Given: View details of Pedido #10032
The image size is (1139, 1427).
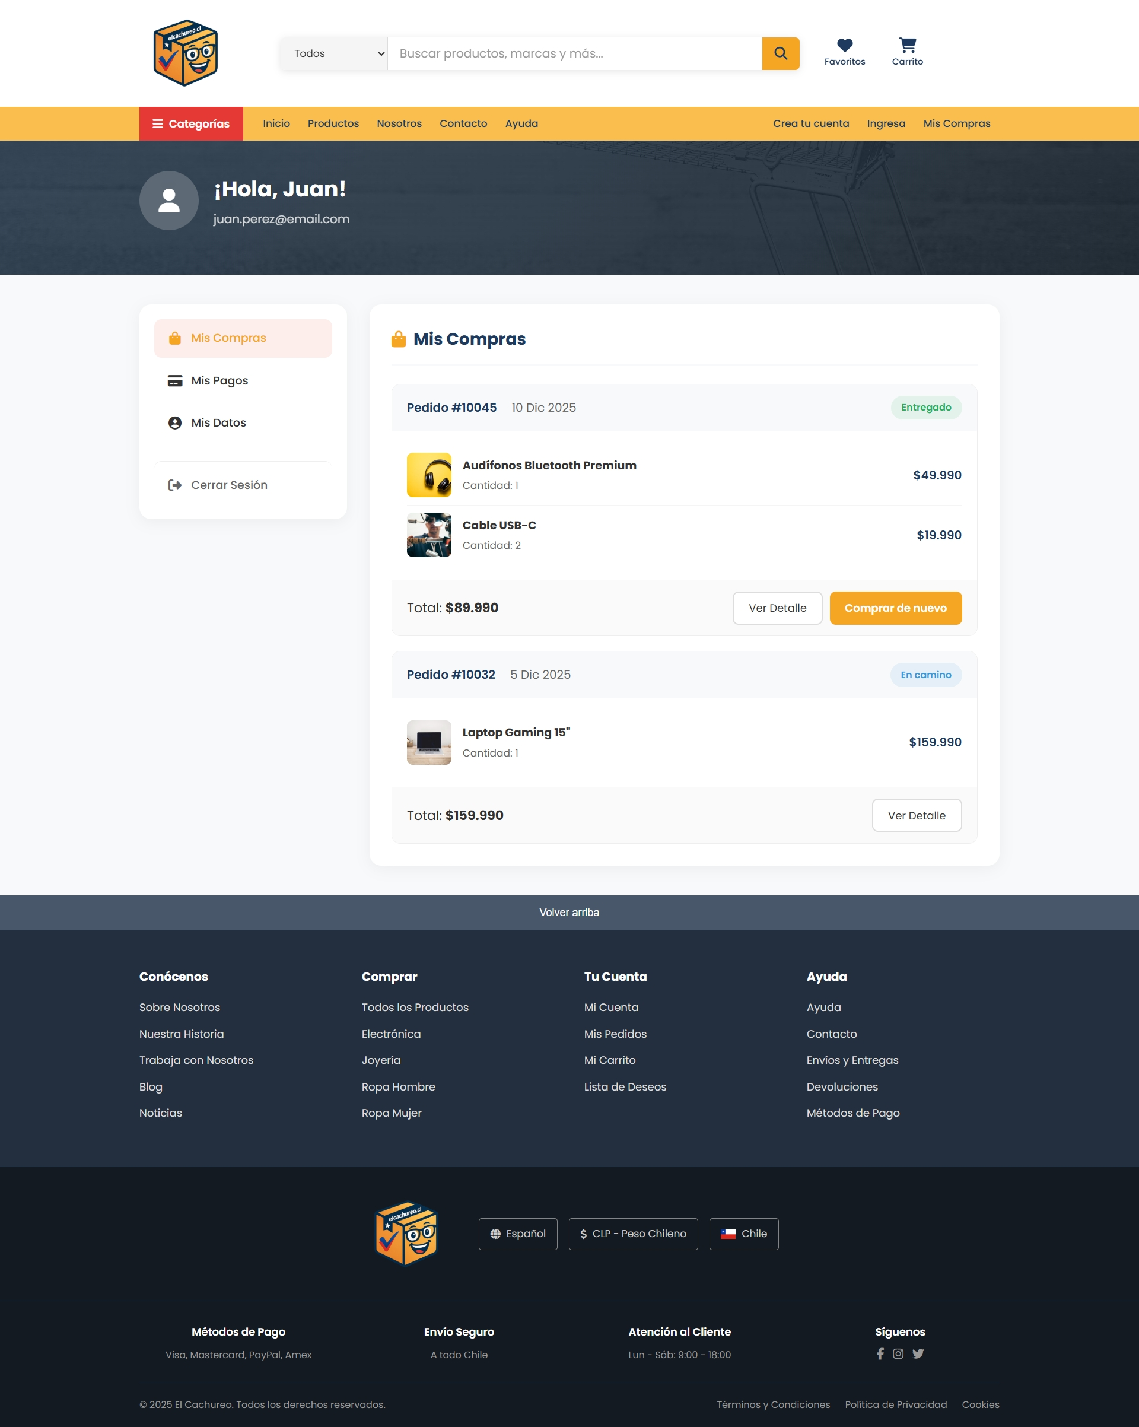Looking at the screenshot, I should 916,815.
